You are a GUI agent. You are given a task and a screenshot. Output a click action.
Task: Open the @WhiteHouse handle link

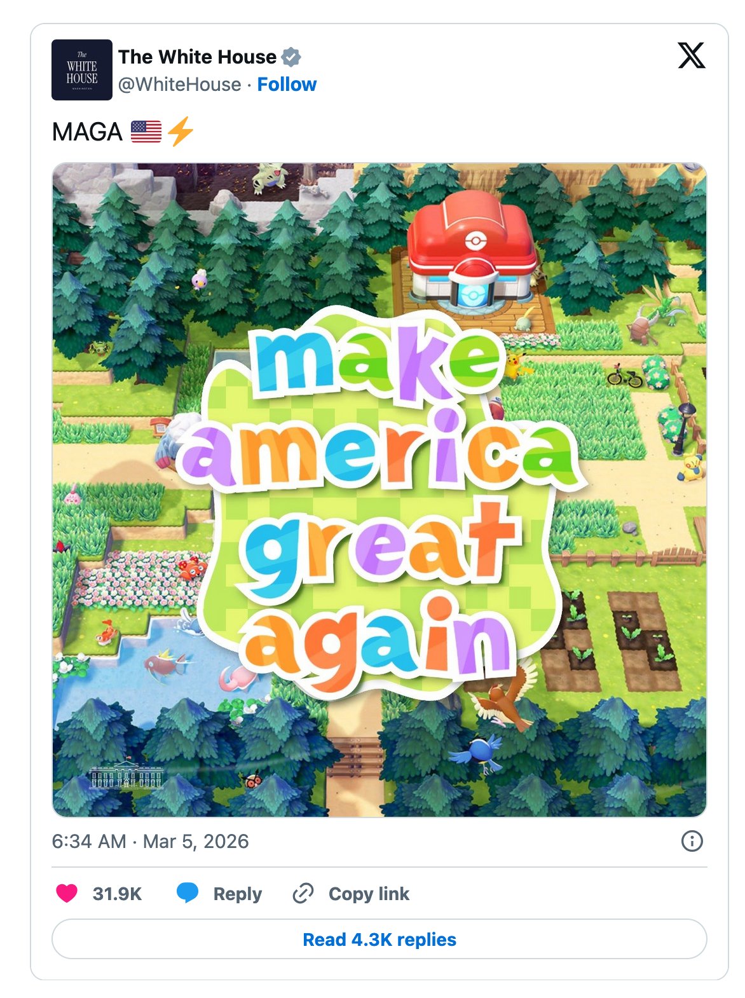(180, 85)
